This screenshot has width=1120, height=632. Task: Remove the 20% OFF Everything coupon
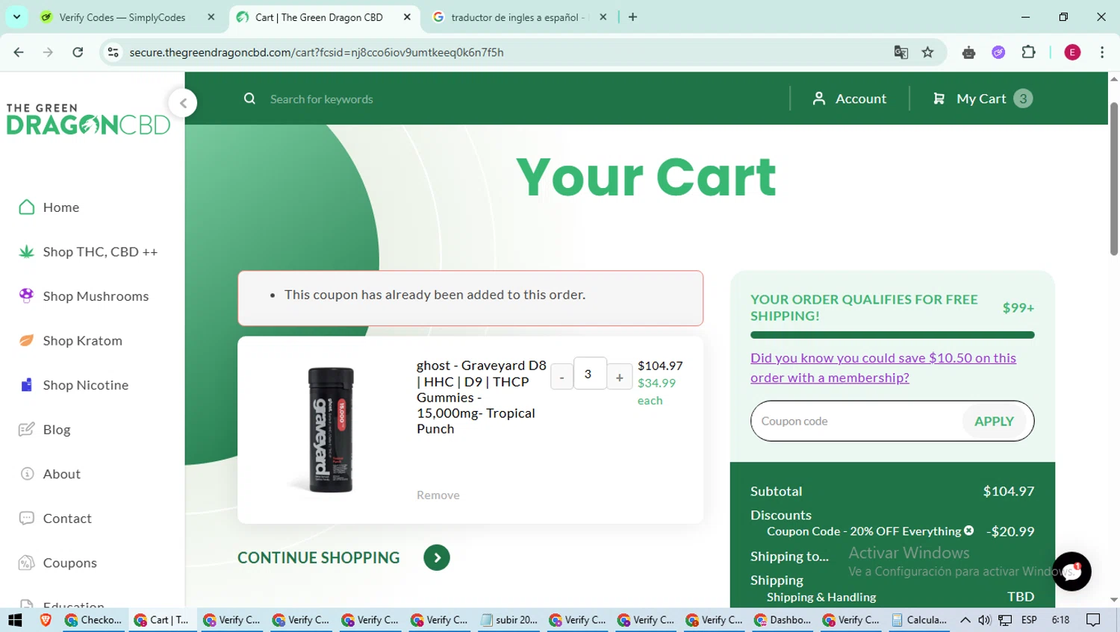(968, 531)
